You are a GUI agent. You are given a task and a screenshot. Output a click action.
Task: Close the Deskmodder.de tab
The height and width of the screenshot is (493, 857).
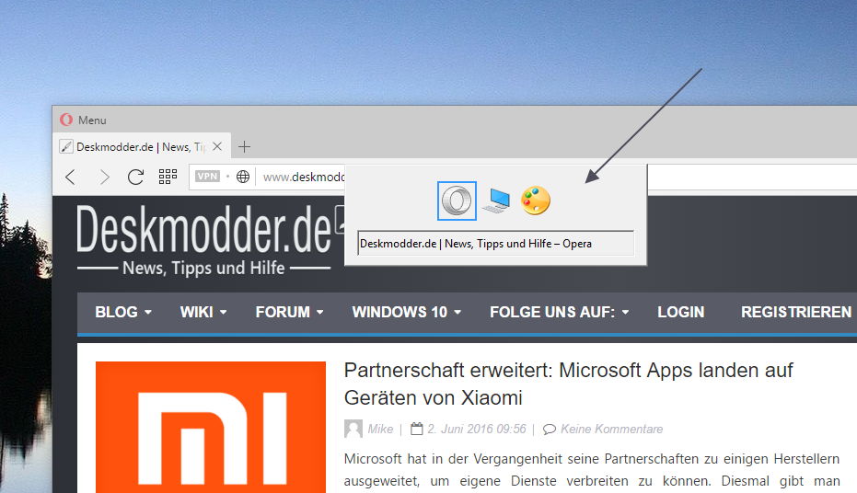(217, 146)
